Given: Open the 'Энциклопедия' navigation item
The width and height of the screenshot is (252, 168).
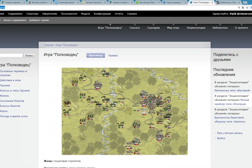Looking at the screenshot, I should click(x=196, y=28).
